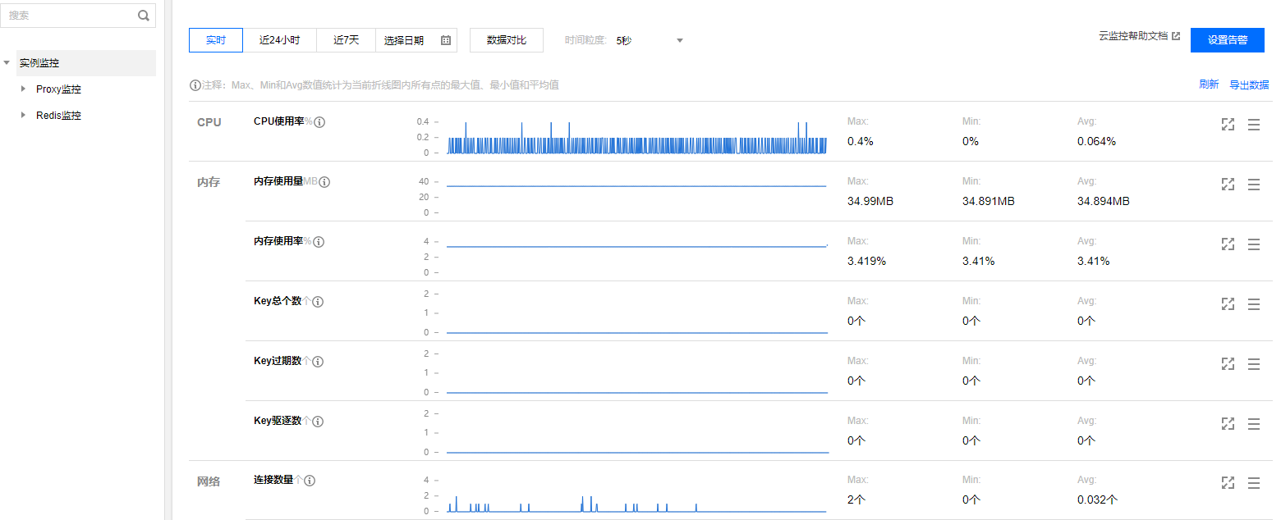Expand the CPU使用率 chart to fullscreen
Image resolution: width=1281 pixels, height=520 pixels.
pos(1228,125)
